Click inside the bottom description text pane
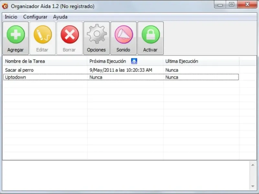This screenshot has width=259, height=194. (126, 176)
